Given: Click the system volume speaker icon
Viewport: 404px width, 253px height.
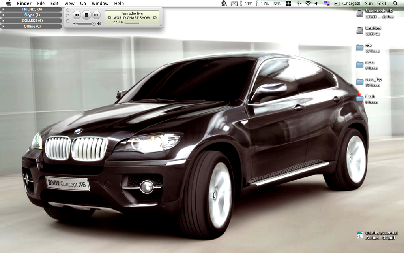Looking at the screenshot, I should [317, 3].
